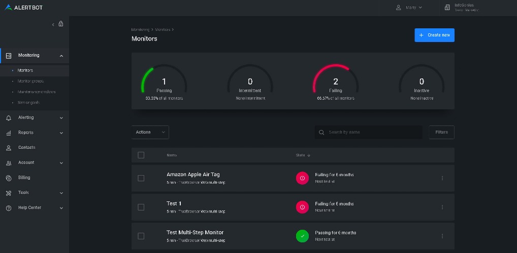Select the Amazon Apple Air Tag checkbox
This screenshot has height=253, width=517.
141,178
